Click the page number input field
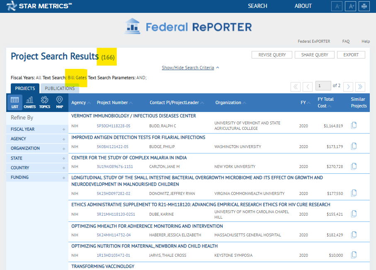The width and height of the screenshot is (376, 270). point(323,86)
